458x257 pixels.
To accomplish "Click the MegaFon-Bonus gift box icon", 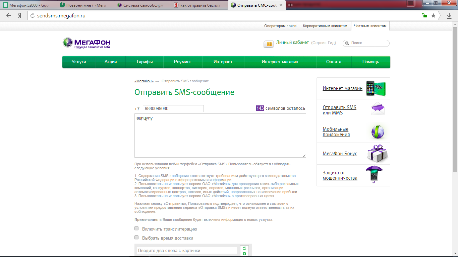I will point(378,154).
